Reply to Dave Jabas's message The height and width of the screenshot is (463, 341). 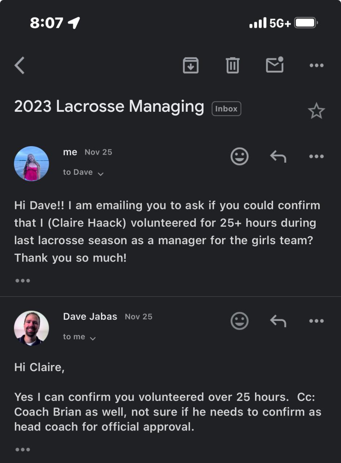(278, 321)
